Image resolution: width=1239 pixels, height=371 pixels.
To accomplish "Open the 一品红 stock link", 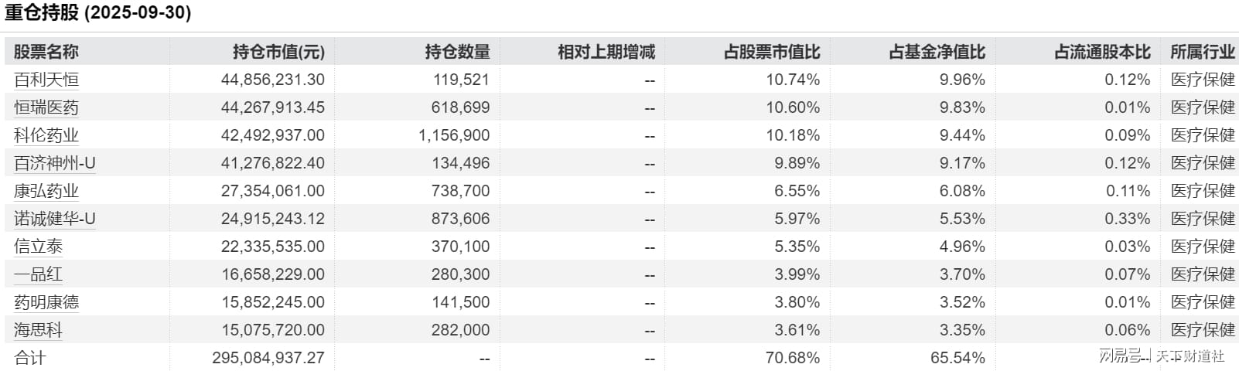I will [39, 274].
